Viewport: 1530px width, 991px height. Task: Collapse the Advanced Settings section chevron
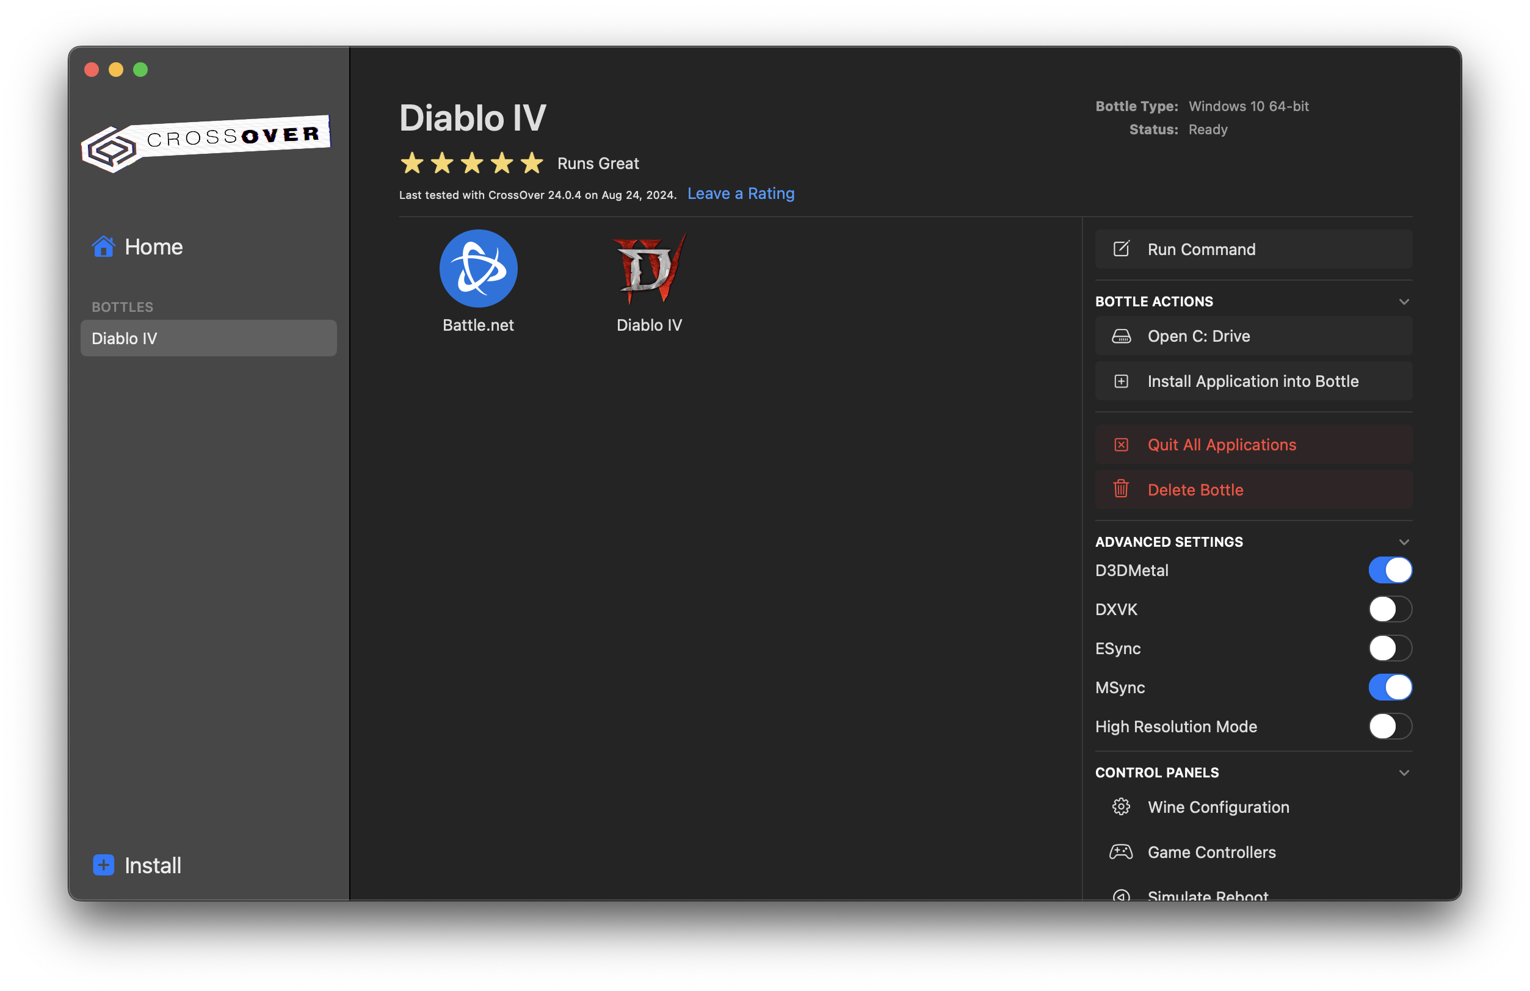[x=1404, y=542]
